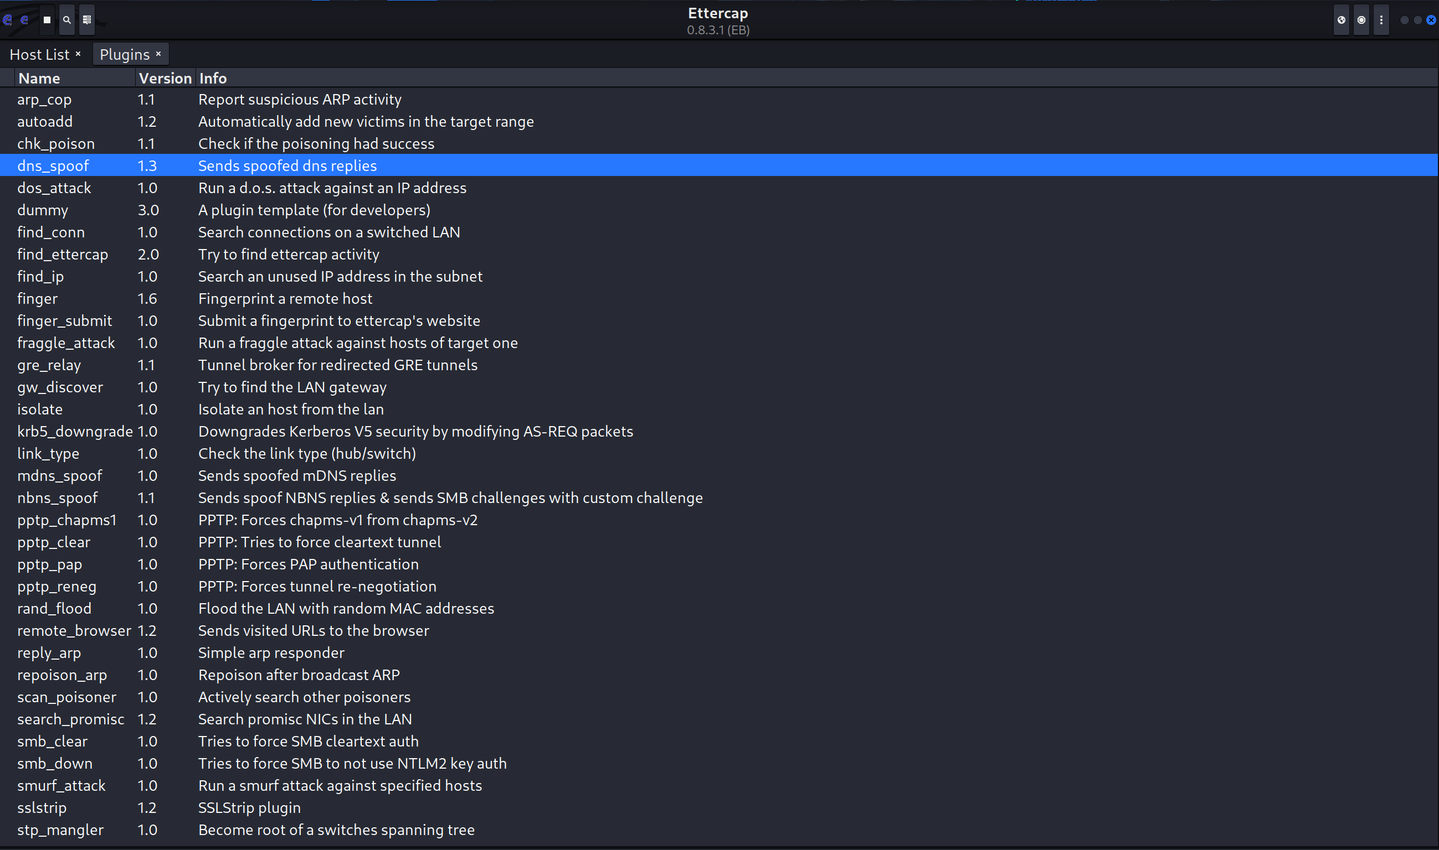The width and height of the screenshot is (1439, 850).
Task: Close the Host List tab
Action: click(x=78, y=54)
